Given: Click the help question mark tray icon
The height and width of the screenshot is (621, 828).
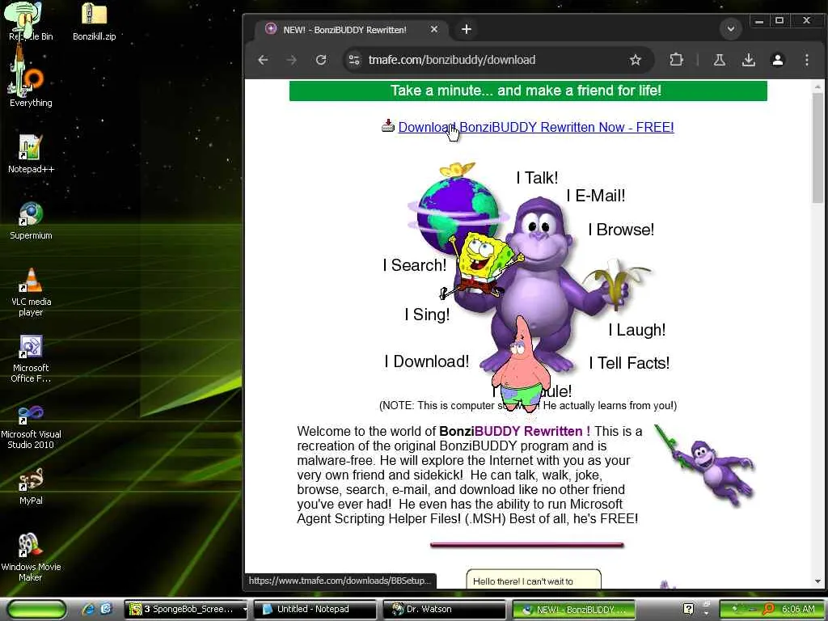Looking at the screenshot, I should pos(688,609).
